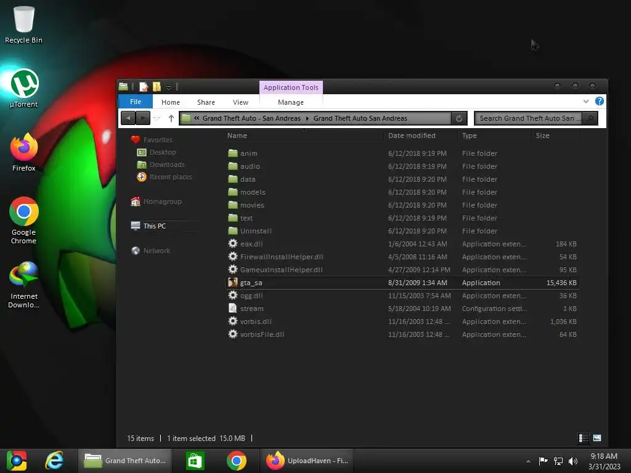Sort files by the Size column
631x473 pixels.
[x=556, y=135]
